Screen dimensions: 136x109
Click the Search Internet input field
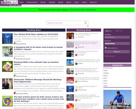66,23
